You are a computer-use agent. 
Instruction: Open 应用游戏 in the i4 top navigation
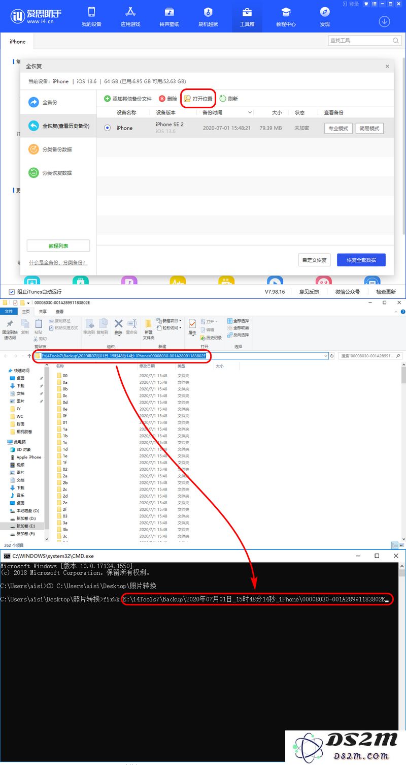(x=130, y=16)
